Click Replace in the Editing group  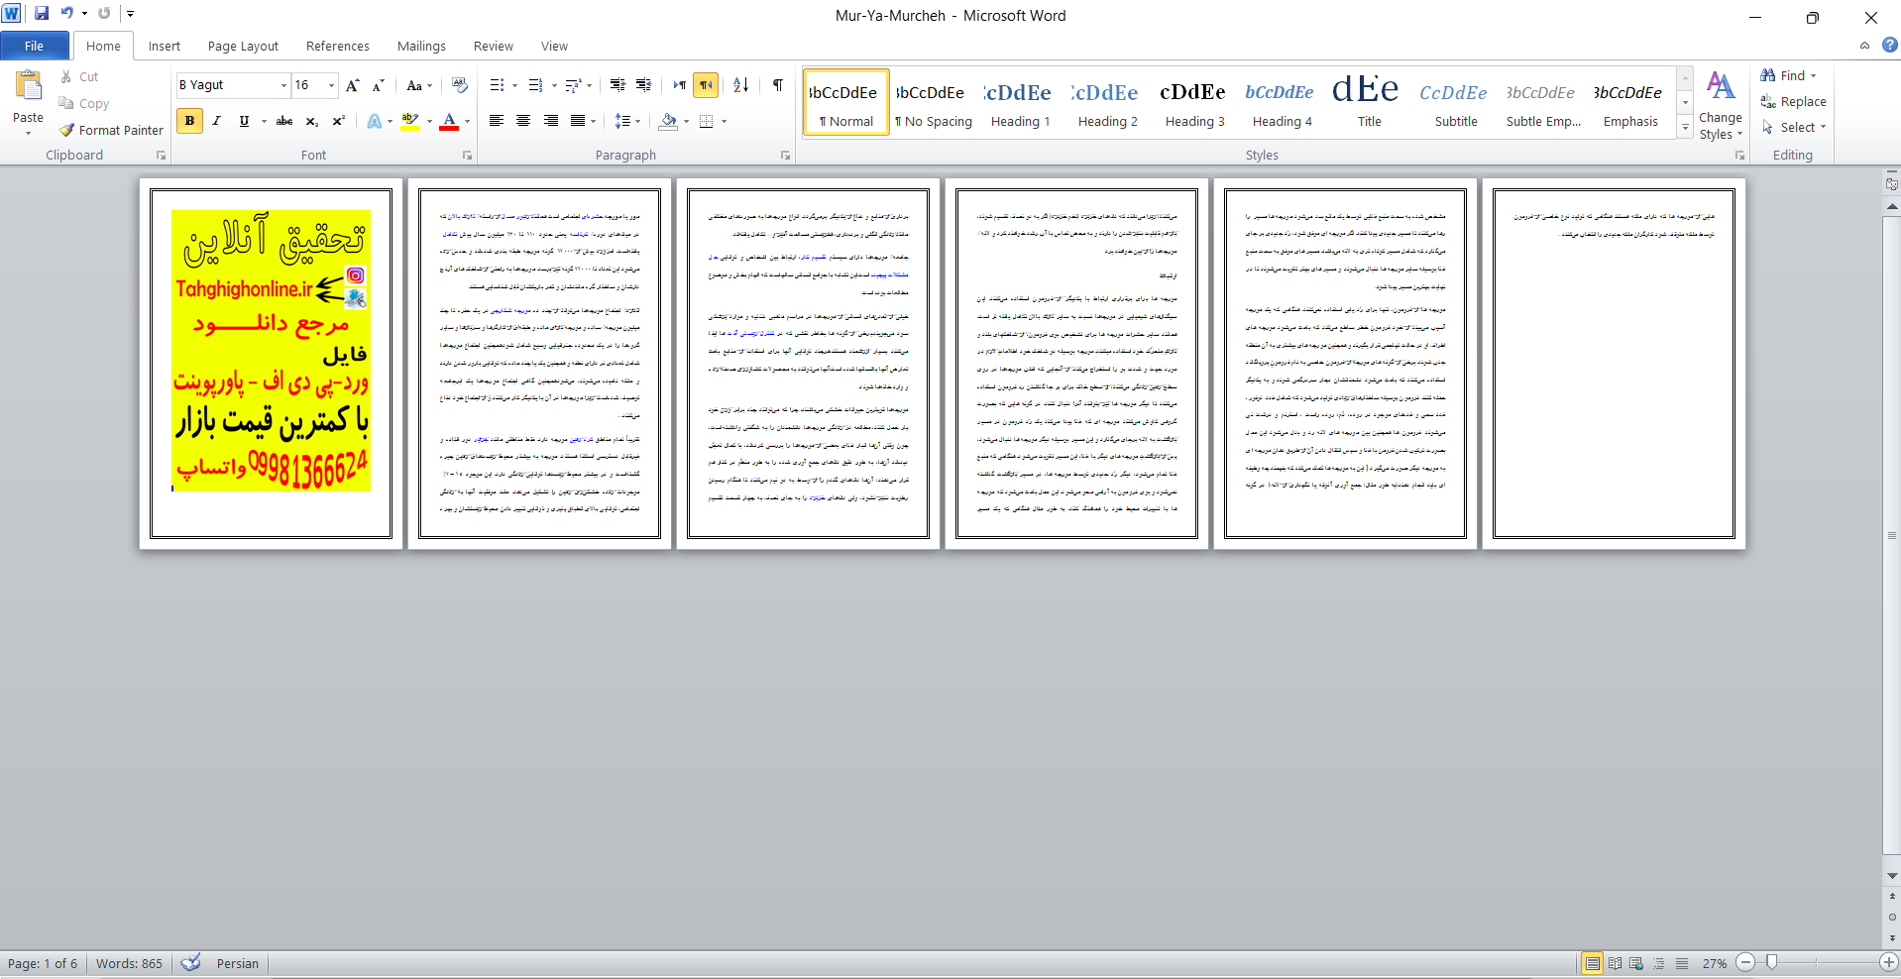pos(1793,101)
